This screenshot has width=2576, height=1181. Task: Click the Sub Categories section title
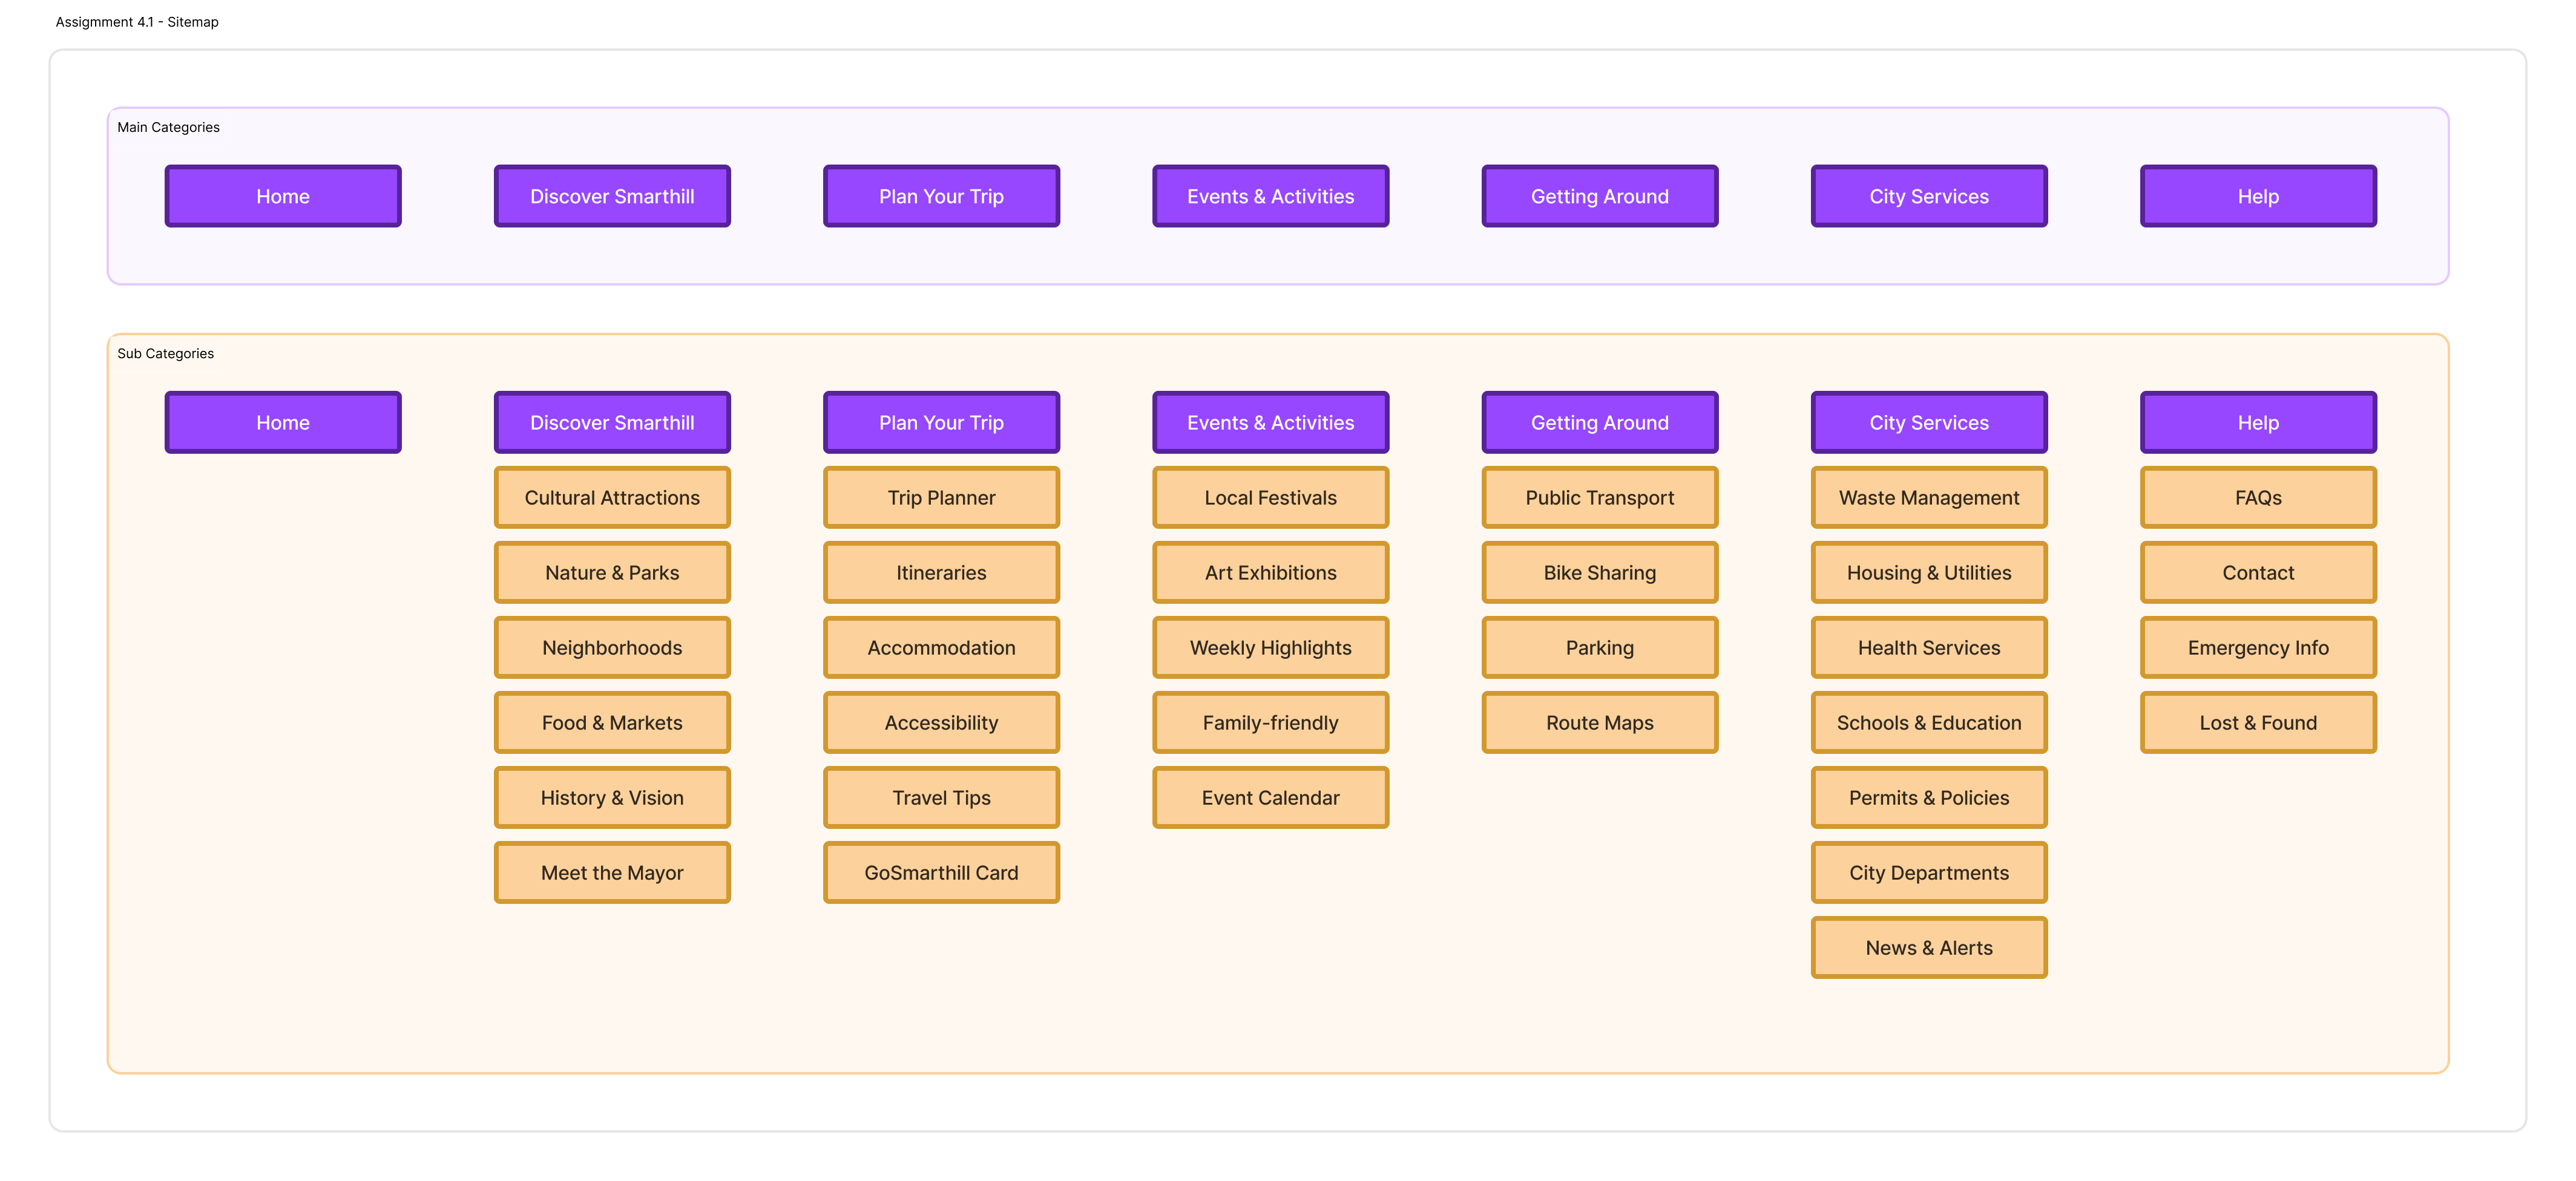tap(165, 353)
